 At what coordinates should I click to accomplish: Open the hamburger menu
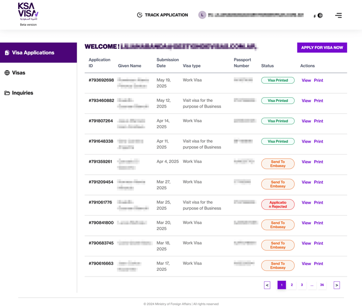tap(338, 16)
